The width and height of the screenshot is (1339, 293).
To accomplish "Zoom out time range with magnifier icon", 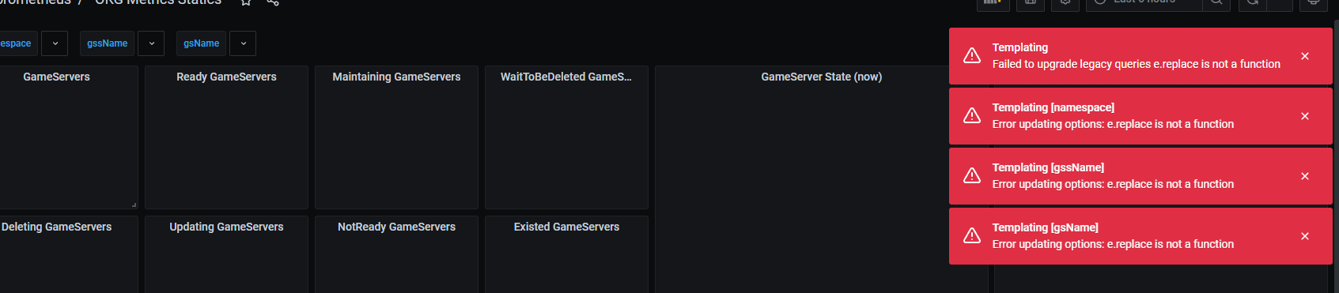I will point(1216,3).
